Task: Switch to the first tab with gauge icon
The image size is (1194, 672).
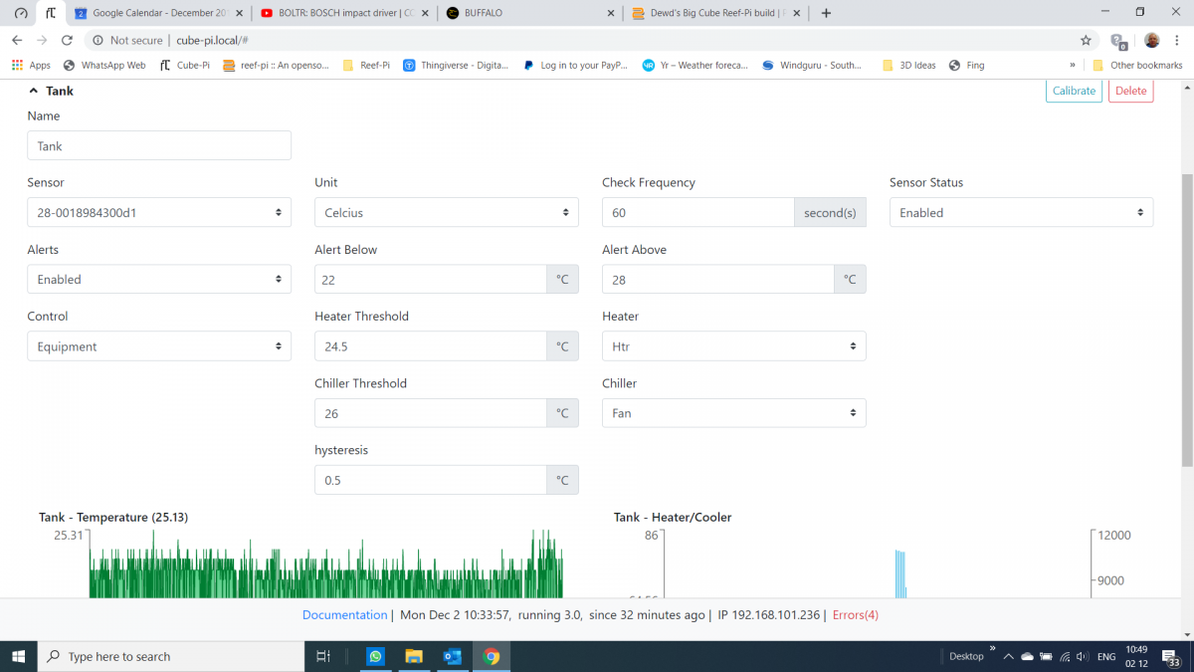Action: point(21,13)
